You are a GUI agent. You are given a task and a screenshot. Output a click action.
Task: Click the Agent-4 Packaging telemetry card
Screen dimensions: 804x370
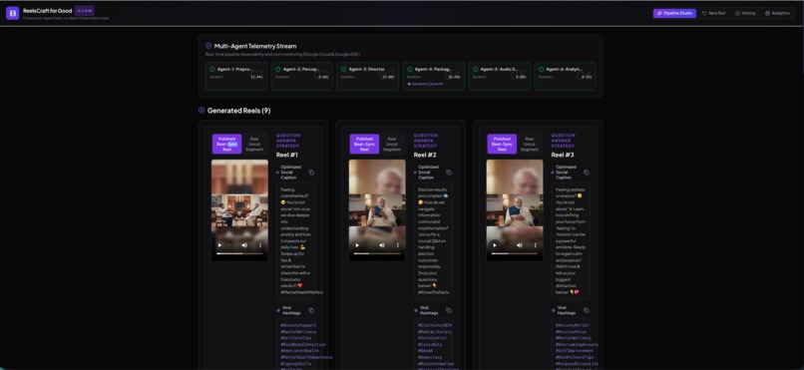[433, 77]
